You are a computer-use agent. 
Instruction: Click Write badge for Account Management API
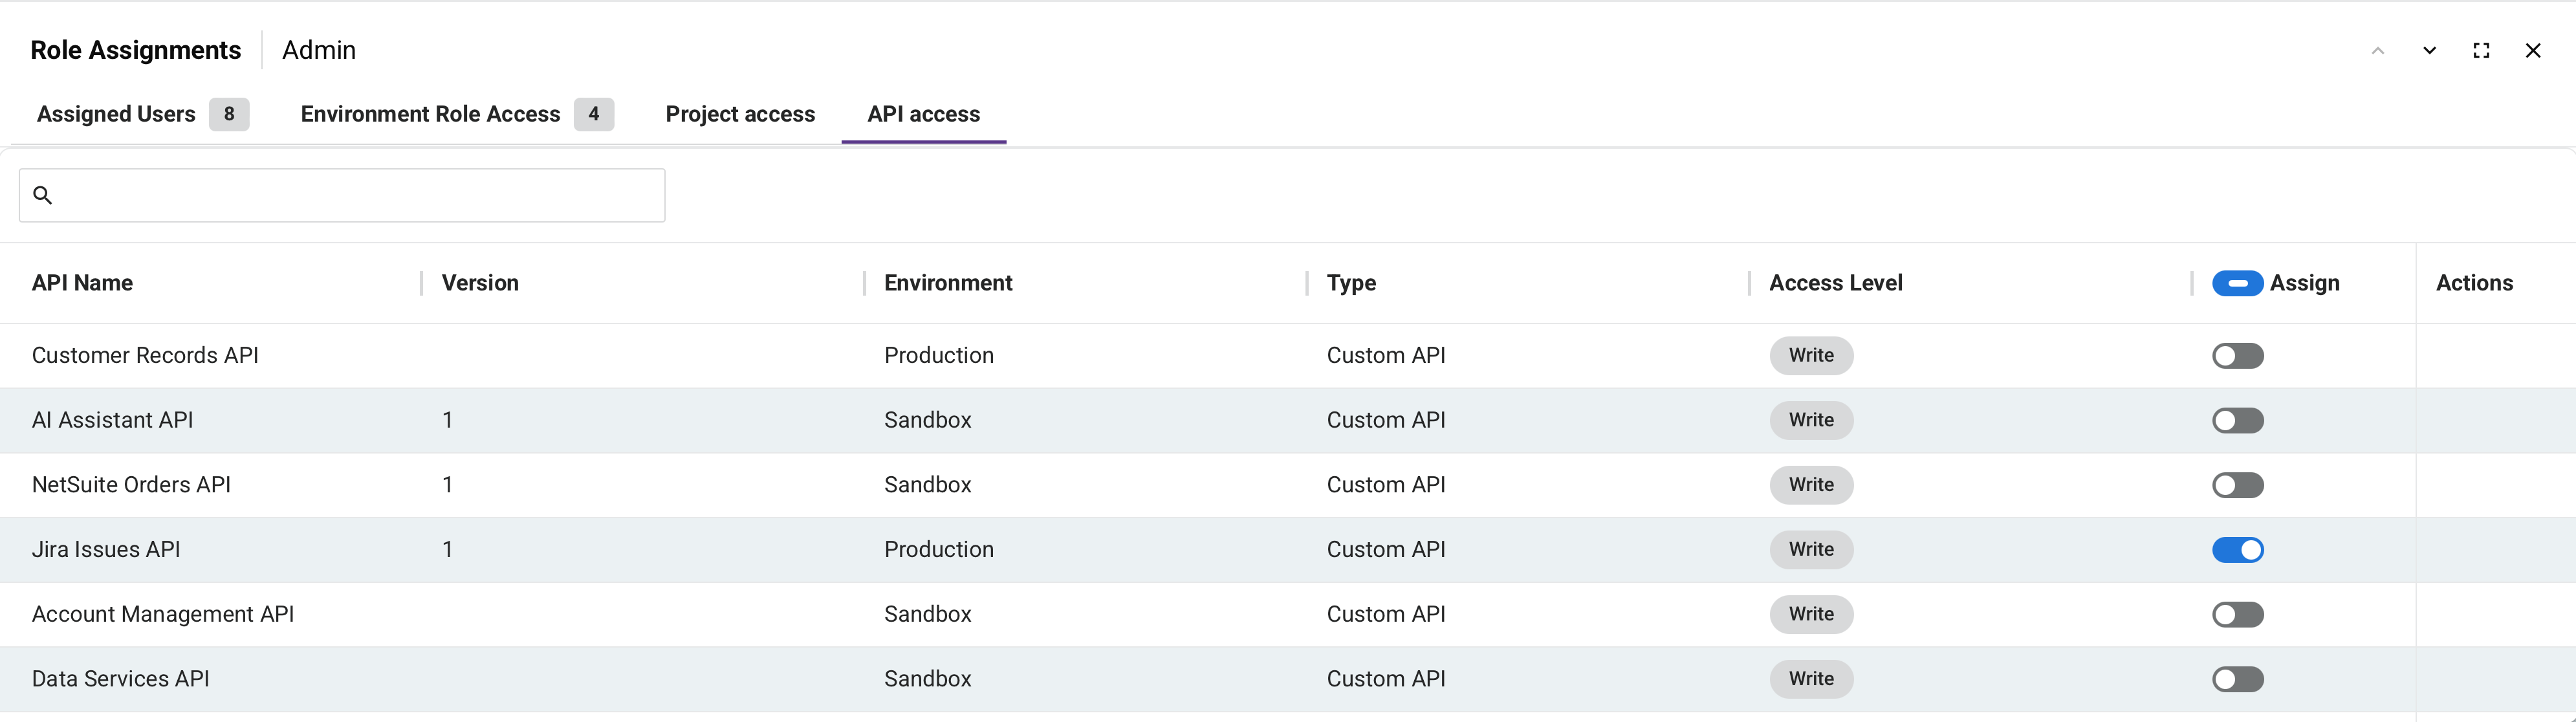[x=1811, y=614]
